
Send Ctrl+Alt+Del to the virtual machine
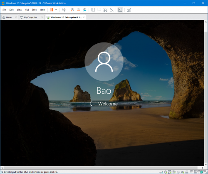click(64, 10)
